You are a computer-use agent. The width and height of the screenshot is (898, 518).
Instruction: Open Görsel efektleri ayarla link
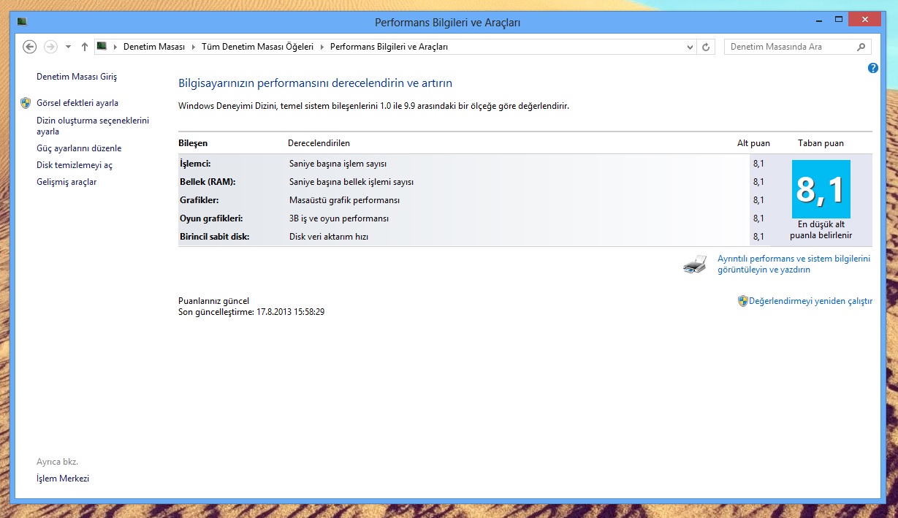(x=77, y=103)
